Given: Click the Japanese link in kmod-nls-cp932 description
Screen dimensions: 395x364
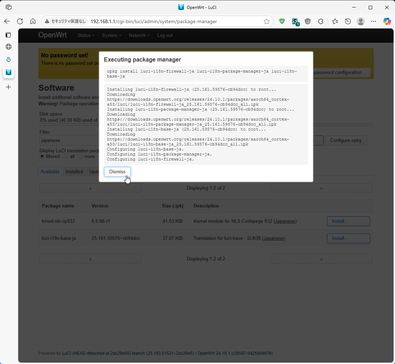Looking at the screenshot, I should coord(284,221).
